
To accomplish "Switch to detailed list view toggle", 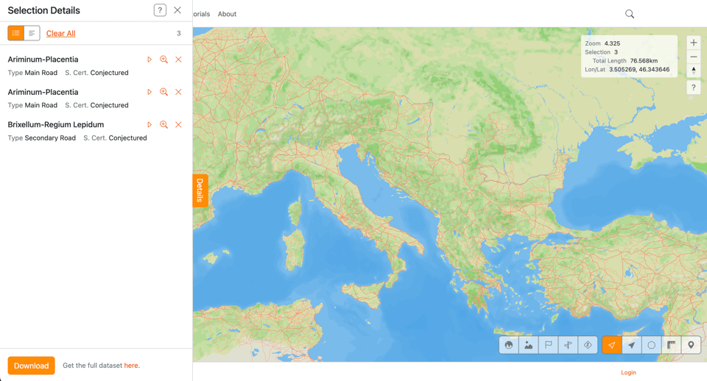I will point(16,33).
